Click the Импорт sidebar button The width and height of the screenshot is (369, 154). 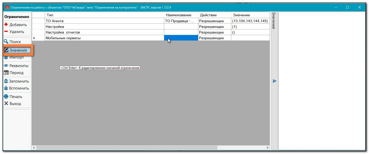click(14, 57)
